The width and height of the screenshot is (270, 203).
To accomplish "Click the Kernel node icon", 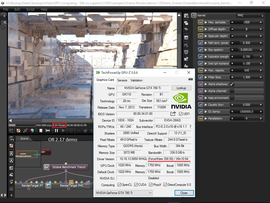I will [194, 15].
